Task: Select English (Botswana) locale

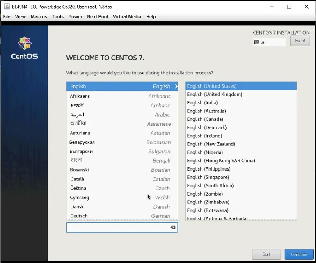Action: pos(241,210)
